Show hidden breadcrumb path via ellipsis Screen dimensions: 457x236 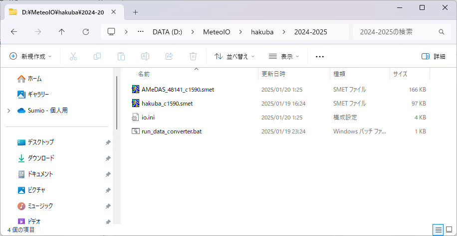(x=141, y=32)
